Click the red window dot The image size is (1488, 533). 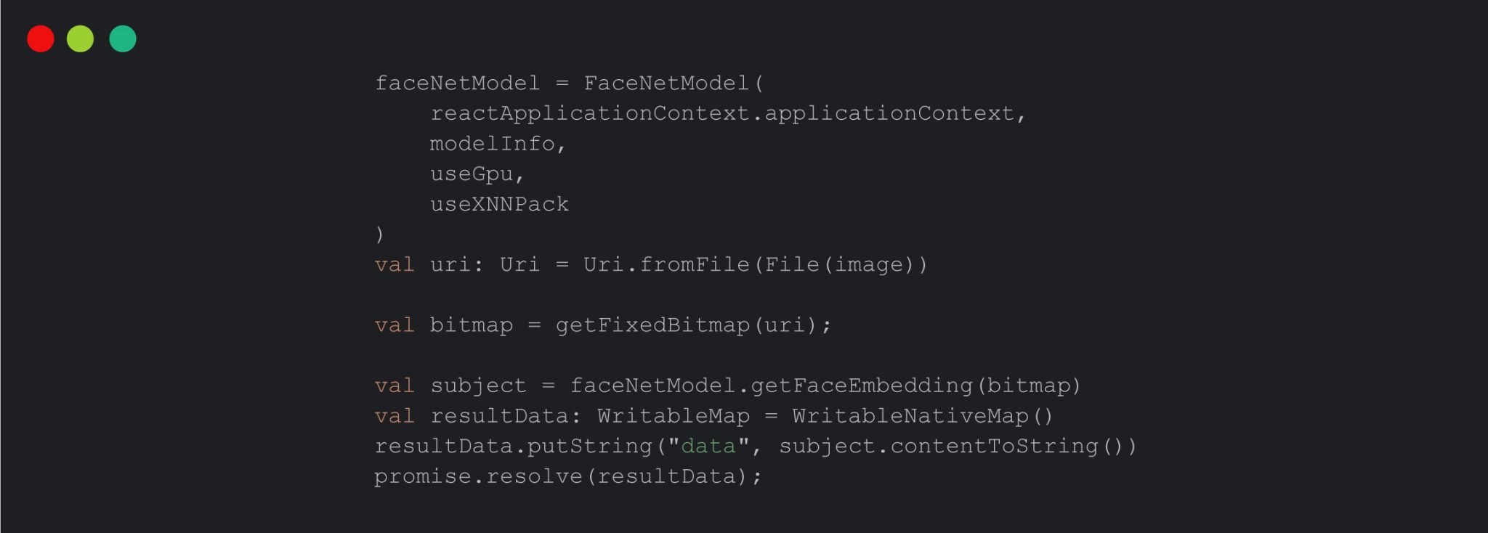(41, 38)
